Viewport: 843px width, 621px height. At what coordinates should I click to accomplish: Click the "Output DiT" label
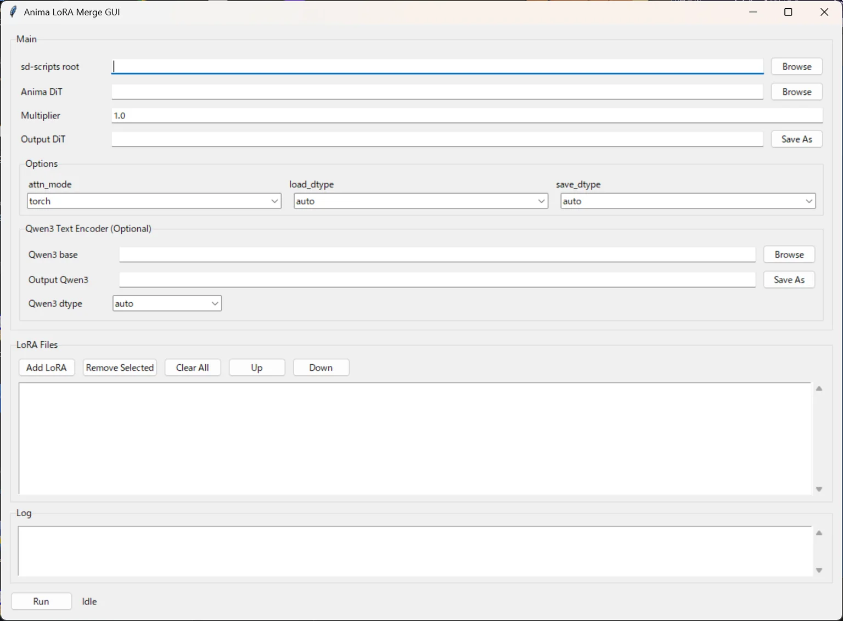tap(43, 139)
